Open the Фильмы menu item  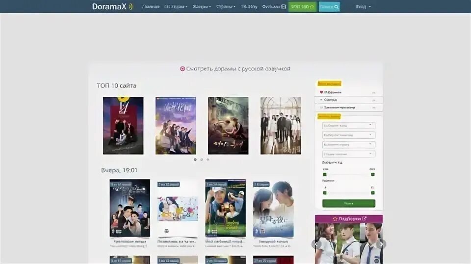(x=274, y=6)
